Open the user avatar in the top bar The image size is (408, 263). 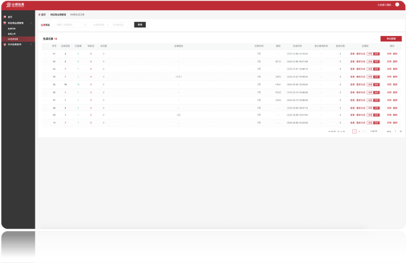coord(397,4)
